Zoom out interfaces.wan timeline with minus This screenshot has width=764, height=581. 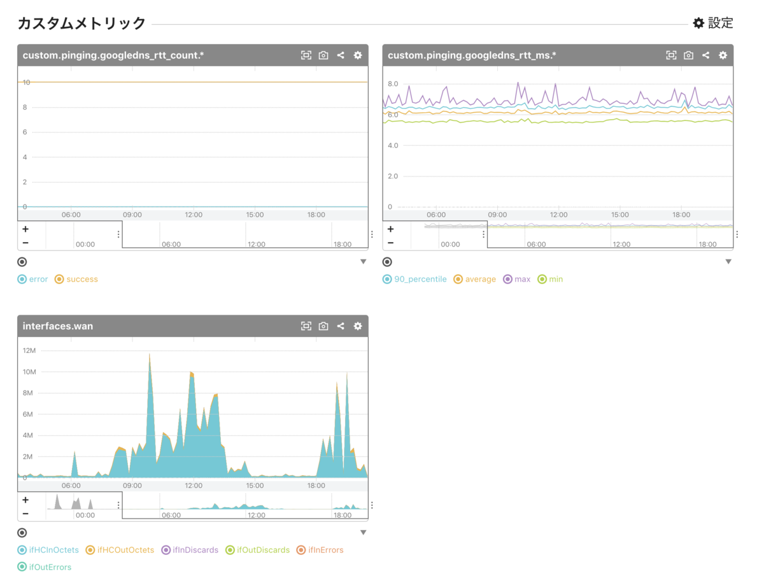coord(25,513)
